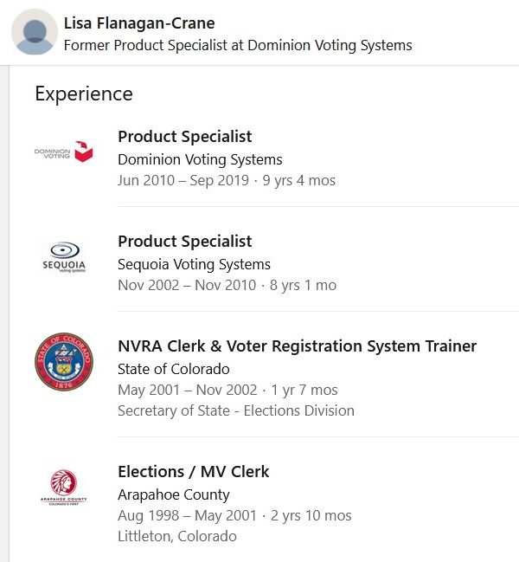Open the Lisa Flanagan-Crane profile name
This screenshot has height=562, width=519.
(x=139, y=23)
